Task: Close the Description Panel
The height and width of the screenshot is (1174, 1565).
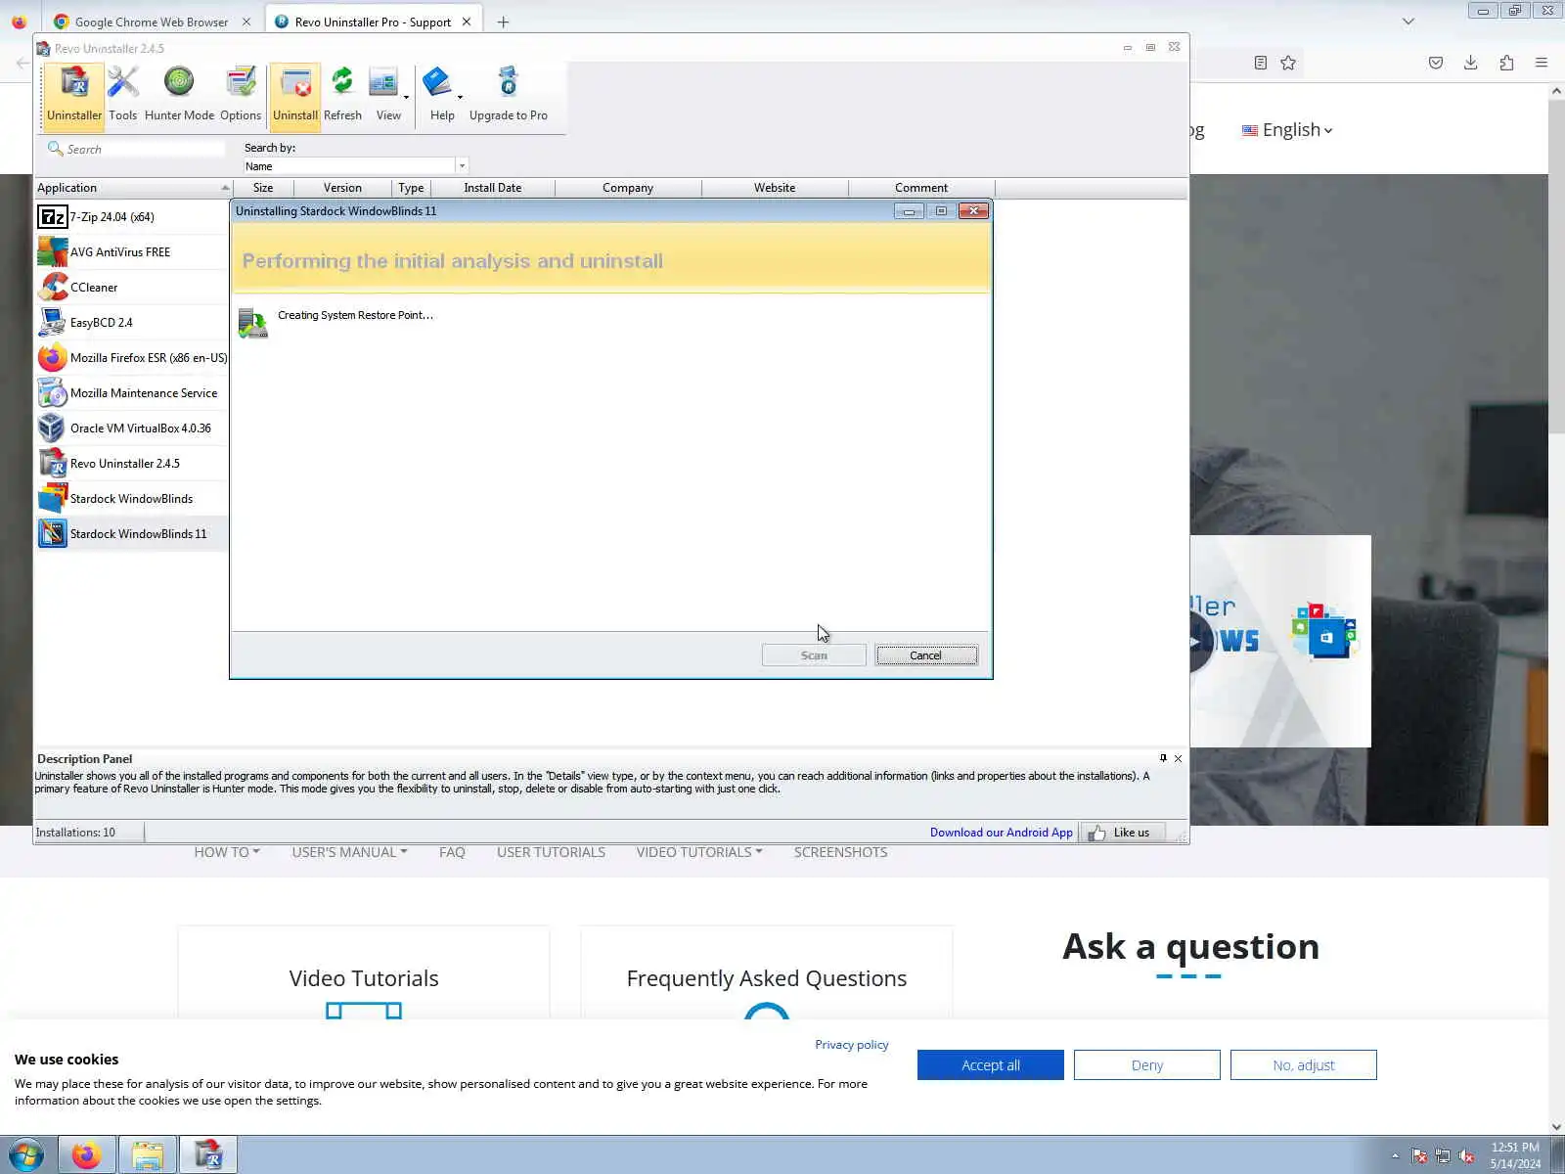Action: pos(1178,758)
